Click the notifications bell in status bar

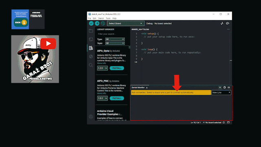[224, 122]
